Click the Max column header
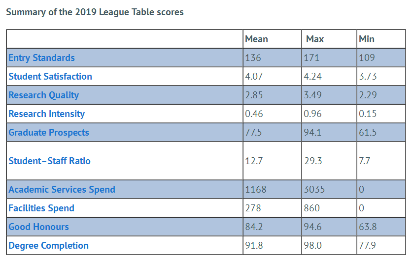The width and height of the screenshot is (411, 259). [x=315, y=39]
